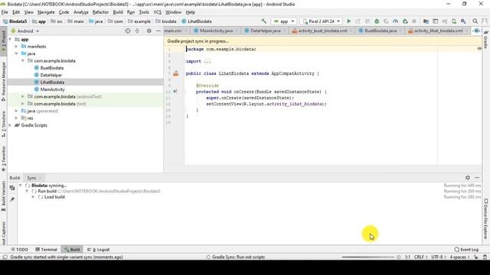This screenshot has width=490, height=275.
Task: Click the inspection eye icon in editor
Action: point(479,49)
